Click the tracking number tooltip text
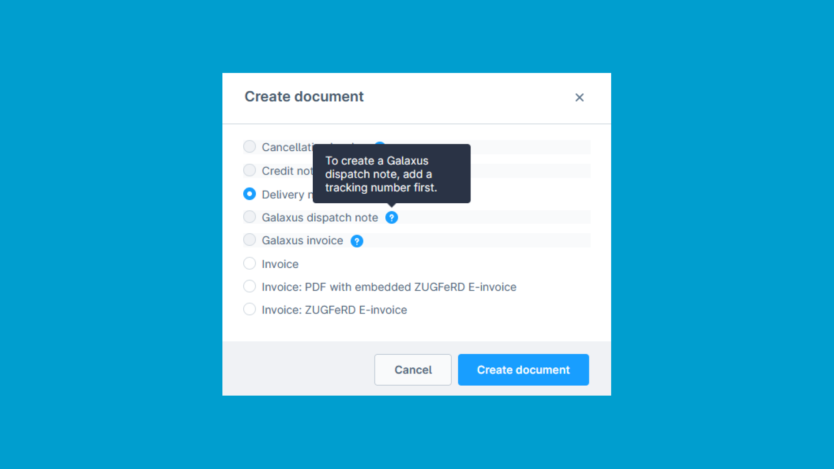This screenshot has width=834, height=469. click(381, 174)
